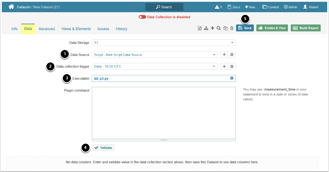Select the Data tab
Image resolution: width=329 pixels, height=172 pixels.
[28, 29]
